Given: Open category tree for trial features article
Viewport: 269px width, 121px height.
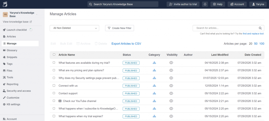Looking at the screenshot, I should coord(154,63).
